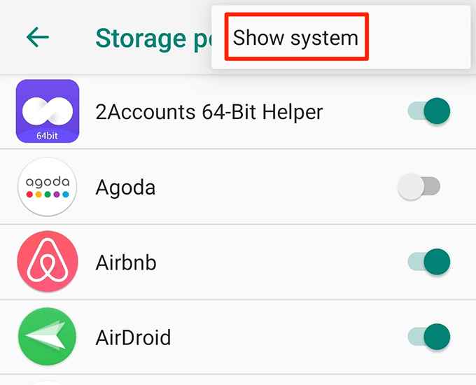This screenshot has height=385, width=476.
Task: Open the 2Accounts 64-Bit Helper label
Action: click(x=209, y=112)
